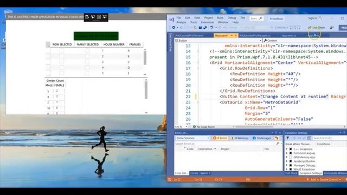
Task: Click the first icon in debug overlay toolbar
Action: click(87, 17)
